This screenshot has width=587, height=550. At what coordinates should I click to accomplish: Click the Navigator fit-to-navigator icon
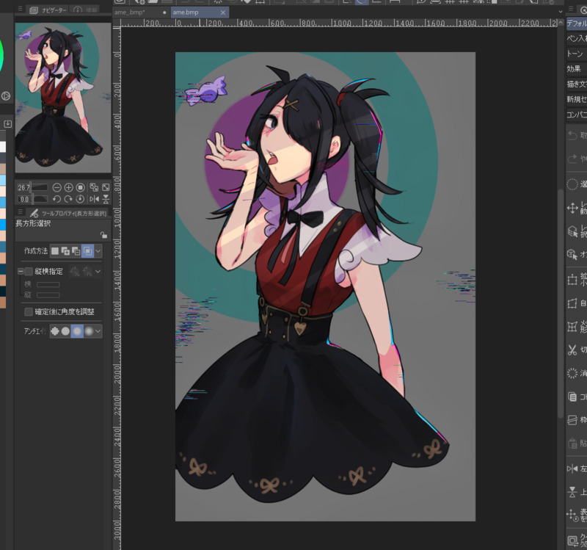pyautogui.click(x=106, y=187)
